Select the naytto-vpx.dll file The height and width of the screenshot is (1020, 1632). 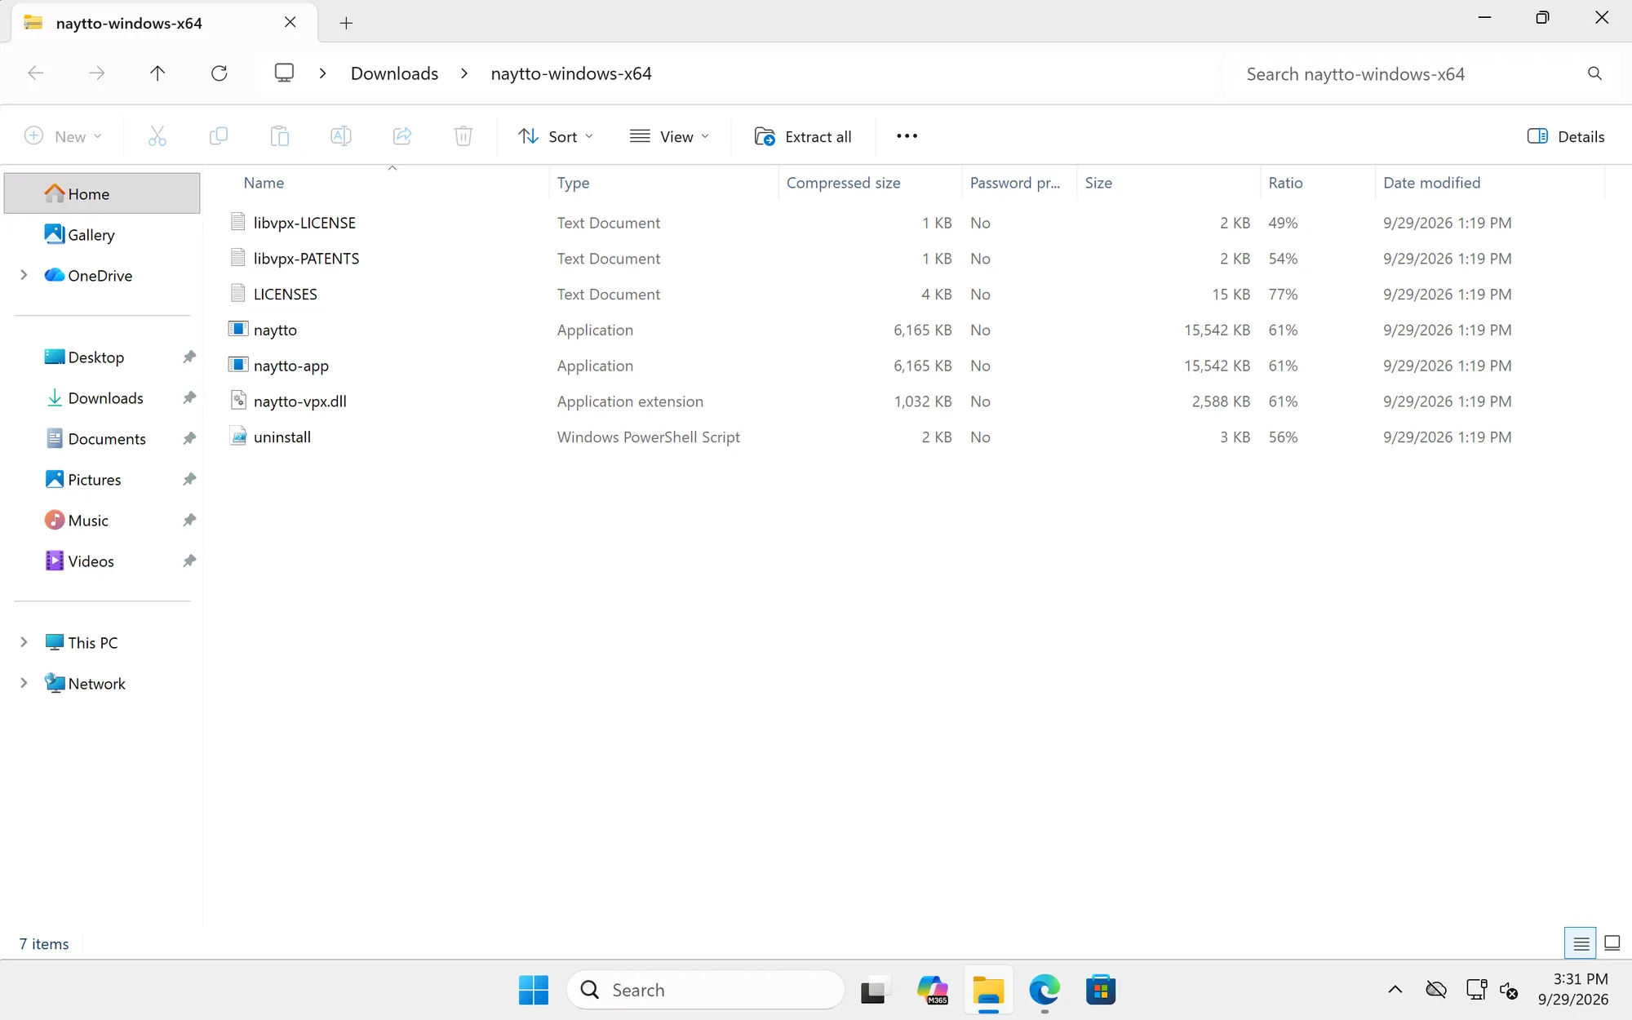(299, 401)
